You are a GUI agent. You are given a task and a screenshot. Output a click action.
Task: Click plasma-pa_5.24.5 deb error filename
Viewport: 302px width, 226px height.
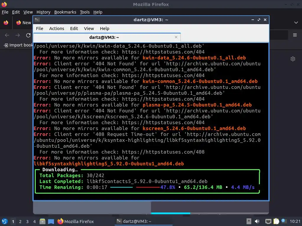tap(197, 105)
